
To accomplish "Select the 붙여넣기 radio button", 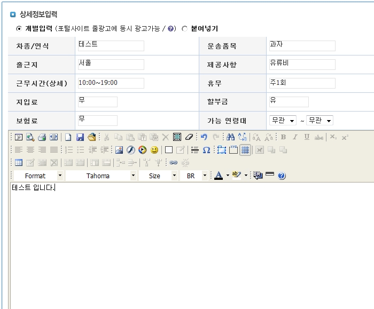I will pyautogui.click(x=184, y=29).
